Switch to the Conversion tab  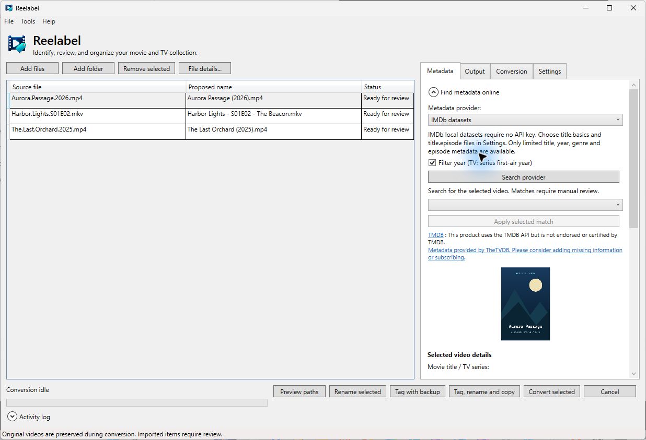[x=512, y=72]
